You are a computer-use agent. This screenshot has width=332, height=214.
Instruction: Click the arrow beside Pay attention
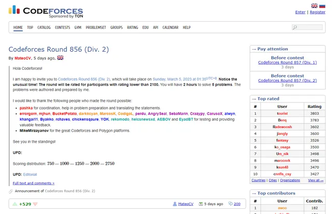point(254,49)
